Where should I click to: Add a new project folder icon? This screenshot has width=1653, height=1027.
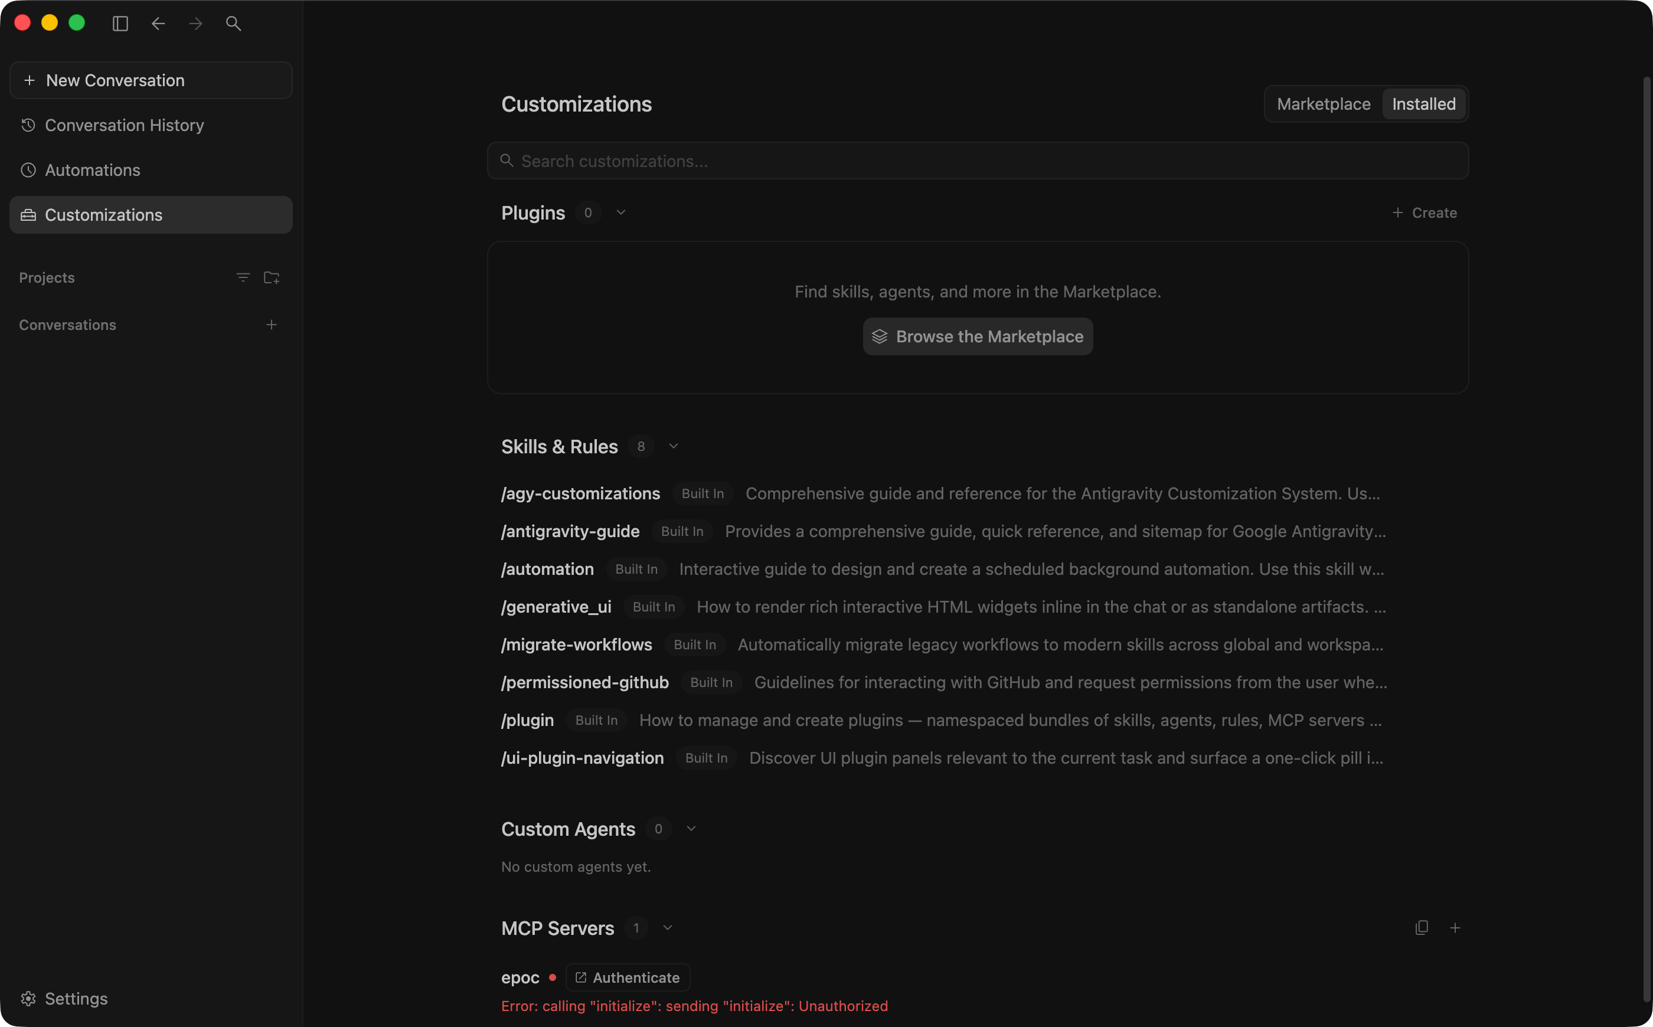point(272,277)
